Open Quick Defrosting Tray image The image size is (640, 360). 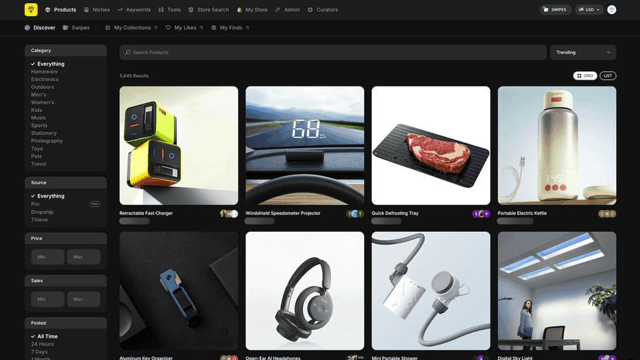[x=431, y=145]
